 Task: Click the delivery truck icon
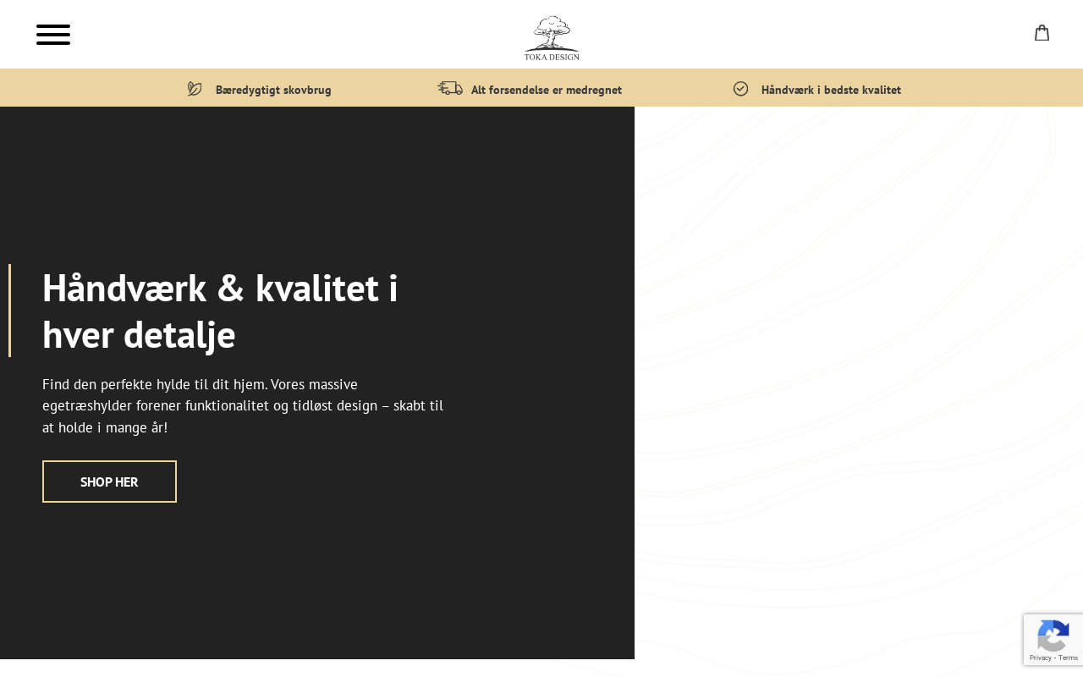click(450, 88)
